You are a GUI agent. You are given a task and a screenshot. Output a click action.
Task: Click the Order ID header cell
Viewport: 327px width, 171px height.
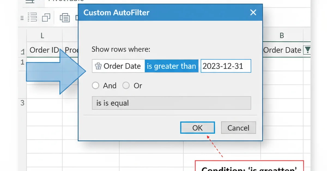[44, 50]
